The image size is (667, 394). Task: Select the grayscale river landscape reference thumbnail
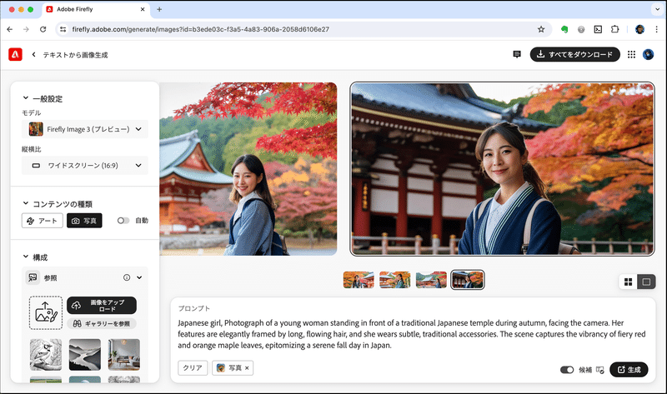pos(85,355)
